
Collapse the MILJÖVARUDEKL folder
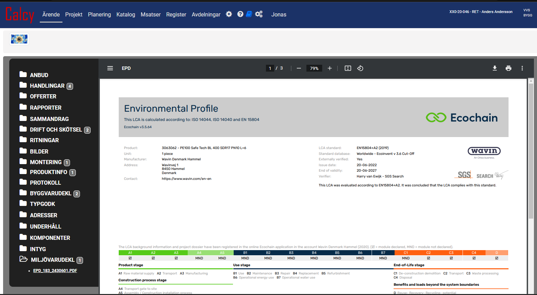point(52,260)
